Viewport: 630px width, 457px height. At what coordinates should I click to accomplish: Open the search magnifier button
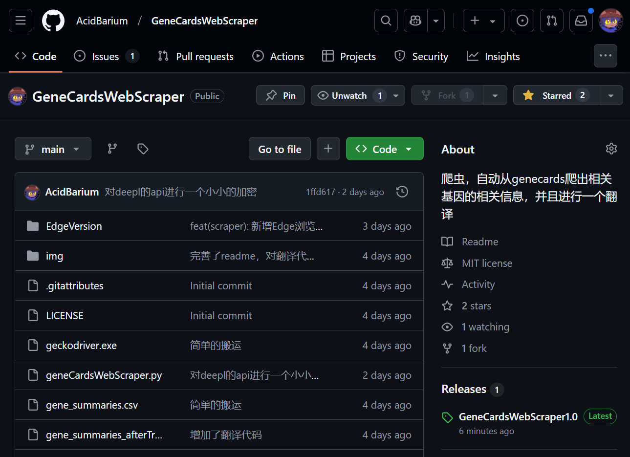(386, 21)
